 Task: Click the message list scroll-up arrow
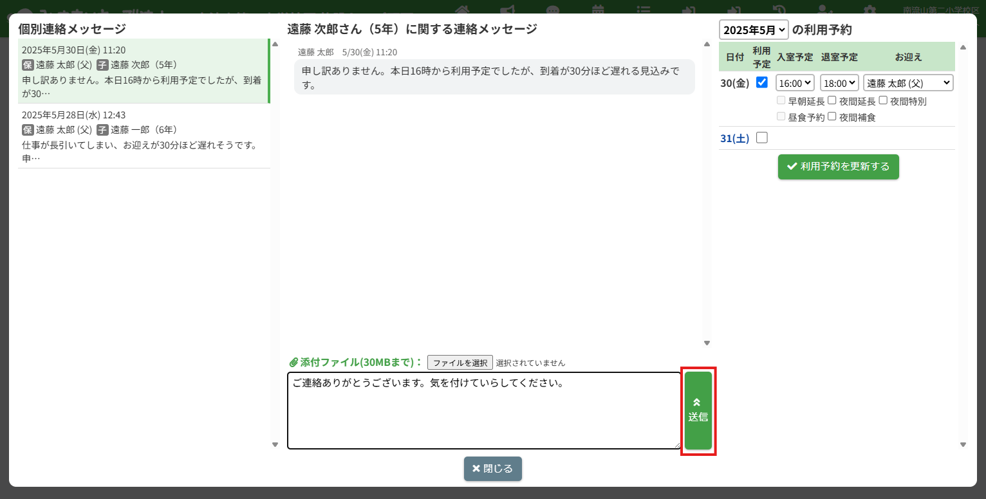275,44
